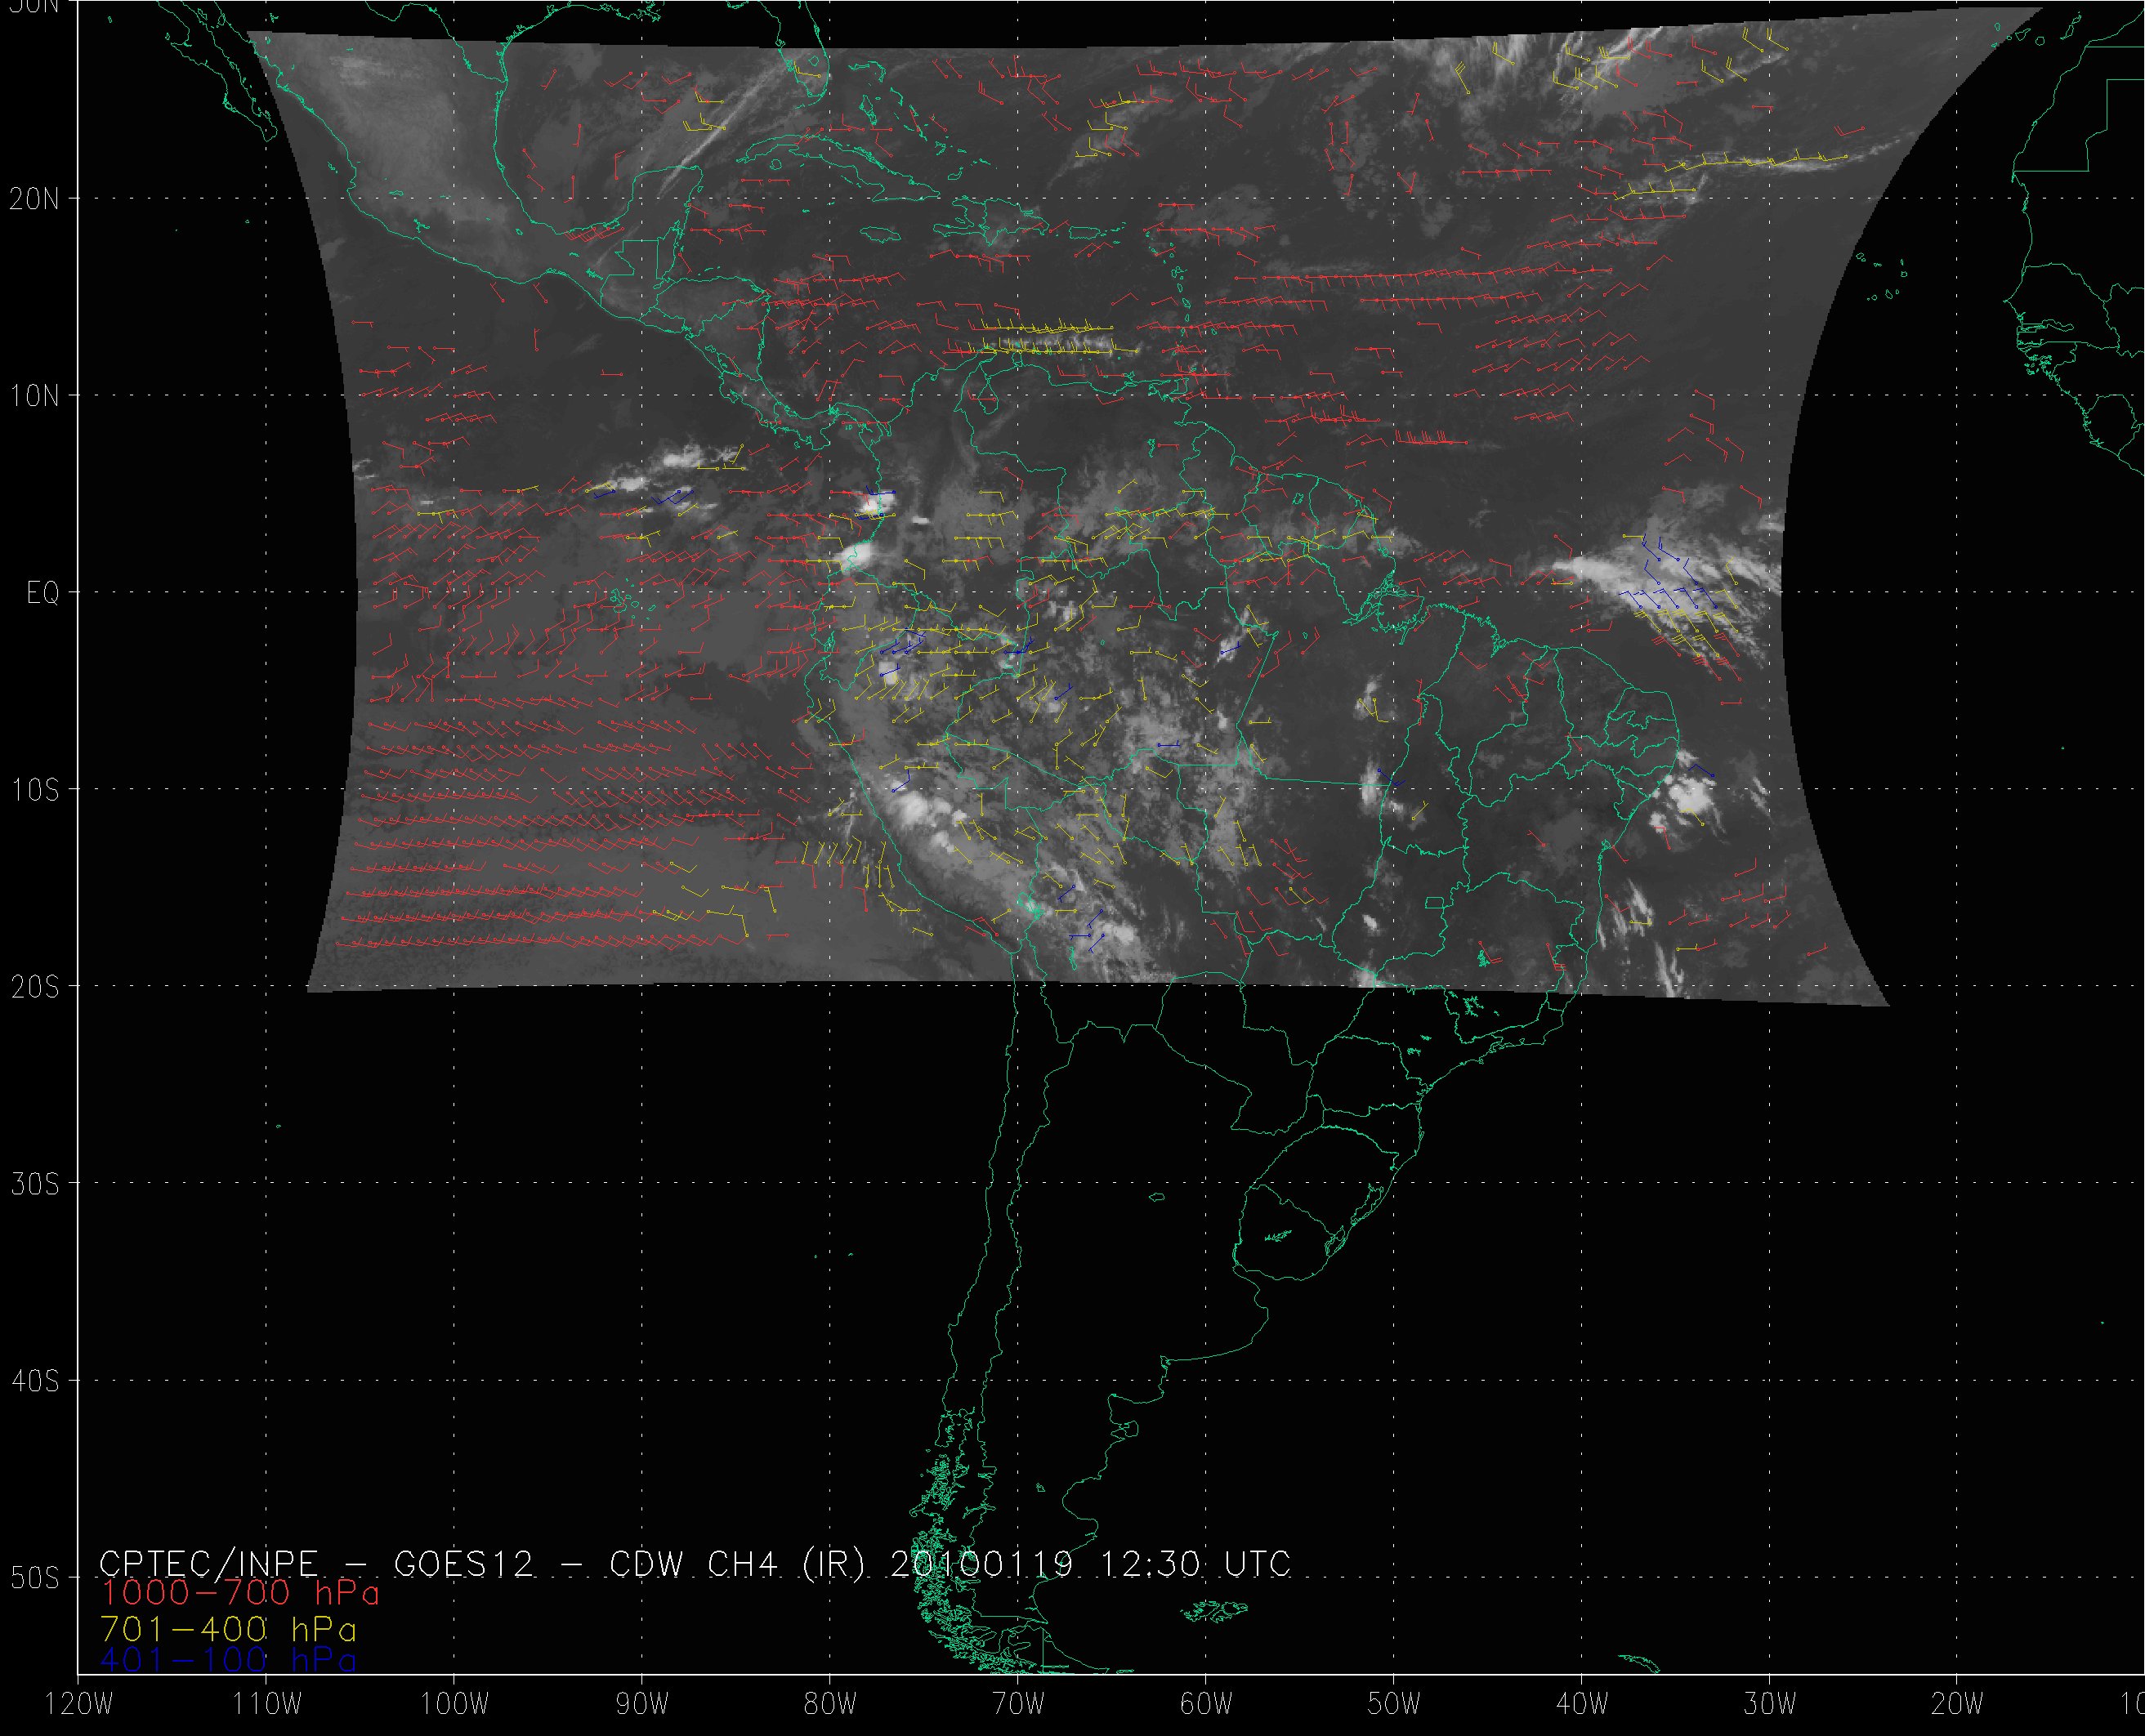Click the yellow 701-400 hPa legend entry
Screen dimensions: 2145x1736
228,1627
